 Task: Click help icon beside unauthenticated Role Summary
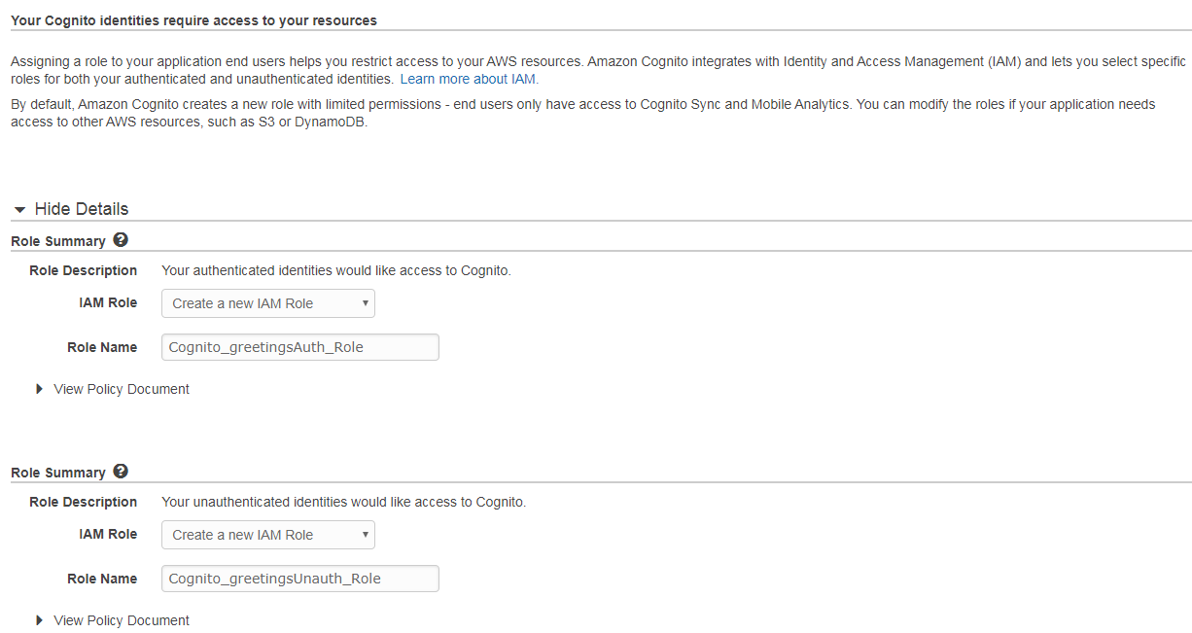click(121, 472)
